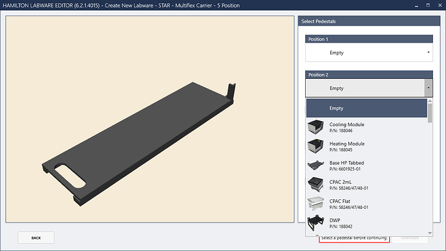Go back with the BACK button
Viewport: 446px width, 251px height.
(x=36, y=237)
